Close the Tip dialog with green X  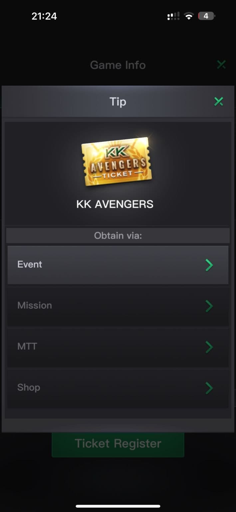[219, 102]
